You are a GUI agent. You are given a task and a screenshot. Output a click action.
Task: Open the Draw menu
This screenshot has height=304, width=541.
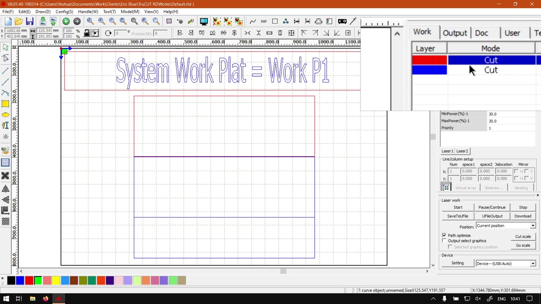tap(43, 12)
